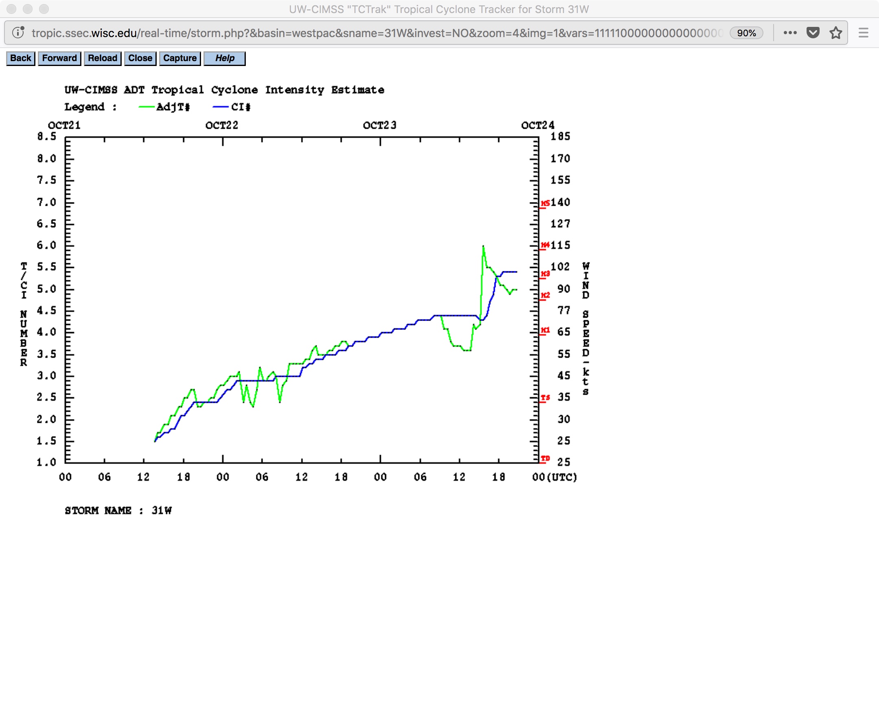
Task: Click the red TS category marker
Action: tap(545, 398)
